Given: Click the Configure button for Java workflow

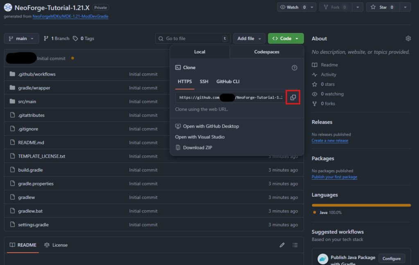Looking at the screenshot, I should click(x=392, y=258).
